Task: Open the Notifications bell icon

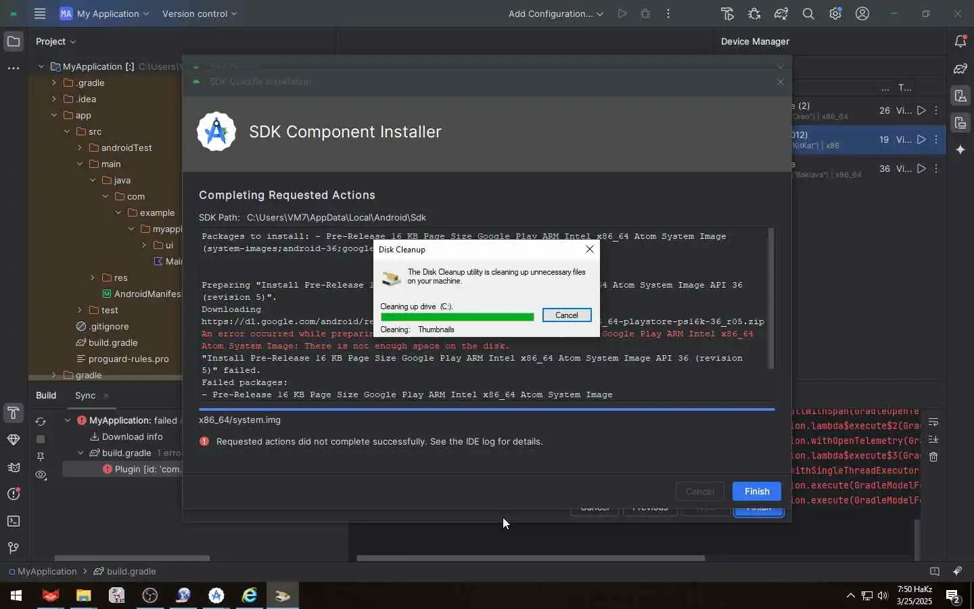Action: coord(960,42)
